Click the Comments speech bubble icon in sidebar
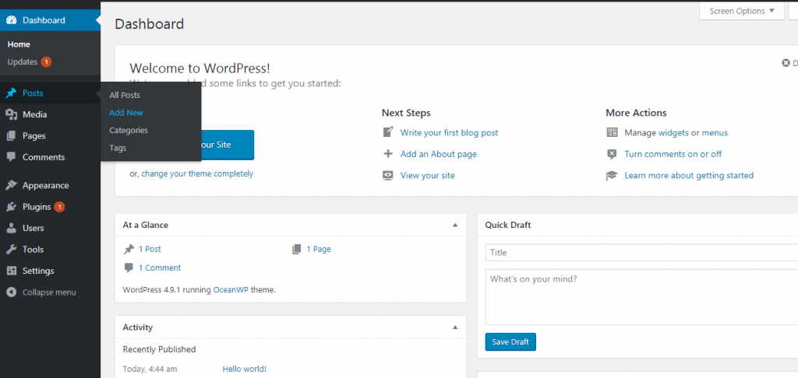 11,157
